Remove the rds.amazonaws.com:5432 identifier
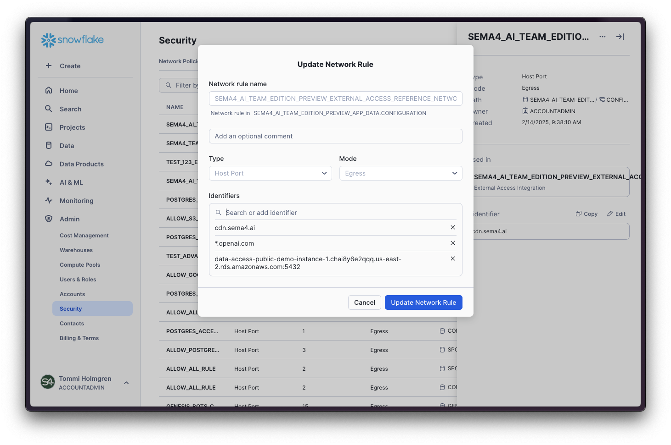 pos(453,258)
